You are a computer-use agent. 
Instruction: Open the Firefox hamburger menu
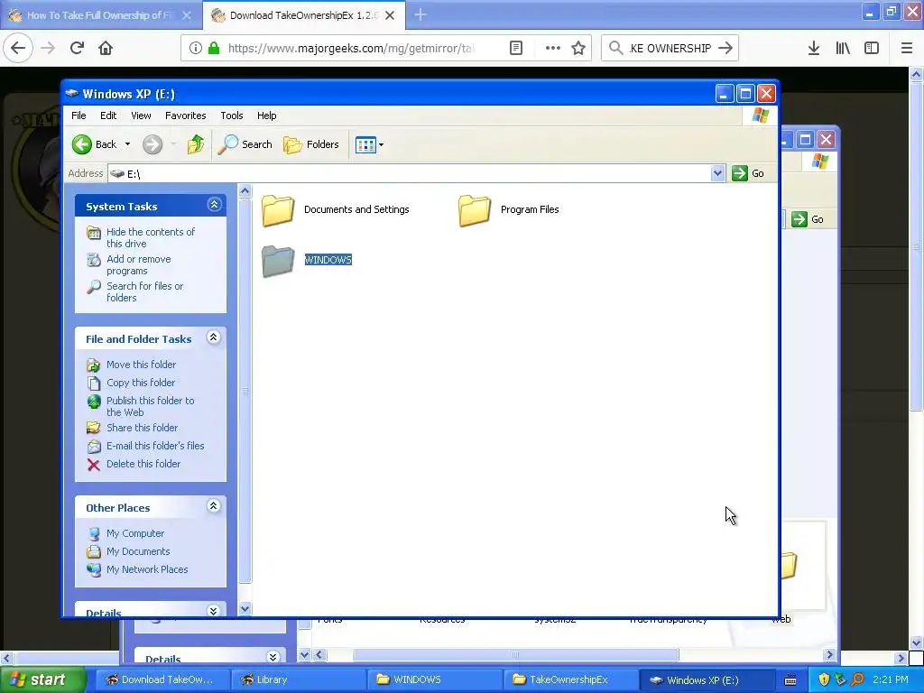tap(907, 48)
